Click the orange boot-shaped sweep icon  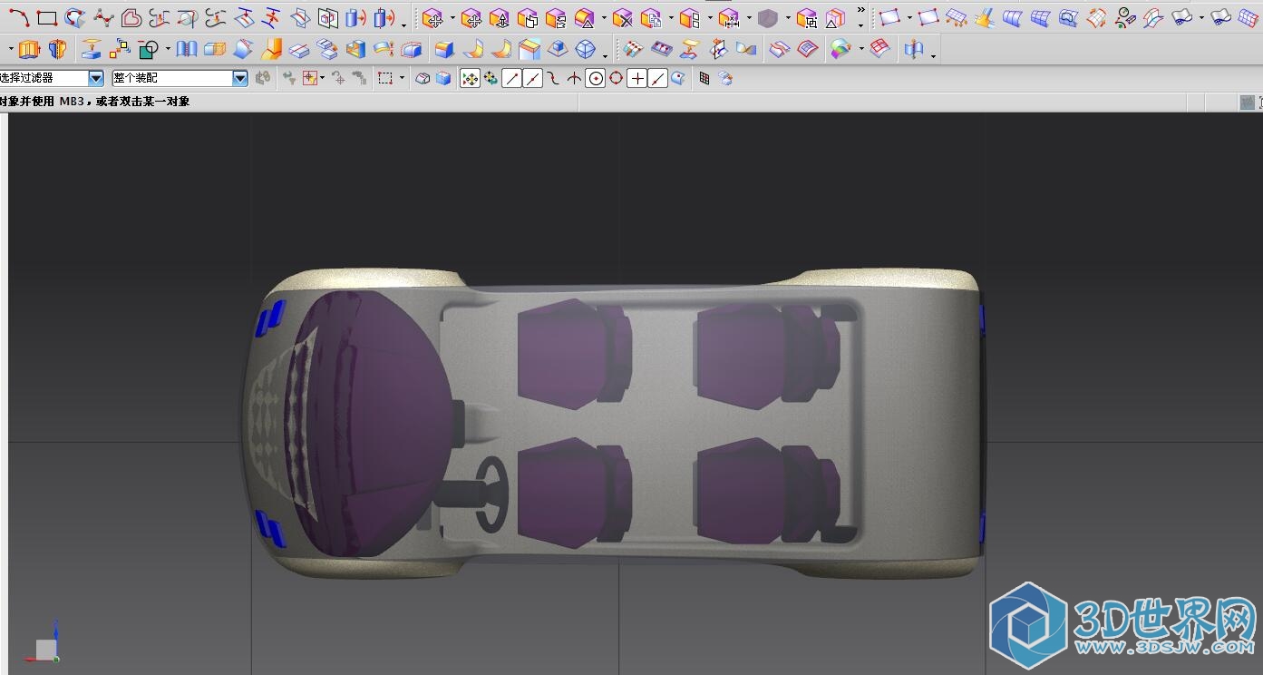coord(271,50)
